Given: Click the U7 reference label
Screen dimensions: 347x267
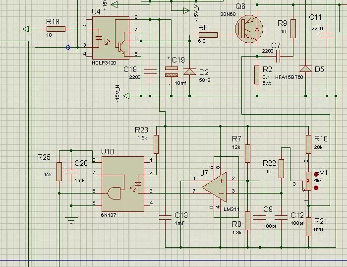Looking at the screenshot, I should pyautogui.click(x=204, y=173).
